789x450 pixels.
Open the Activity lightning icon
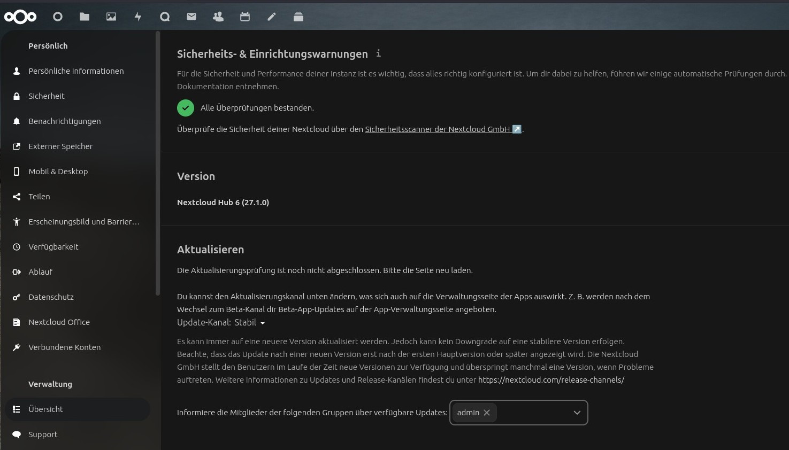[x=138, y=17]
